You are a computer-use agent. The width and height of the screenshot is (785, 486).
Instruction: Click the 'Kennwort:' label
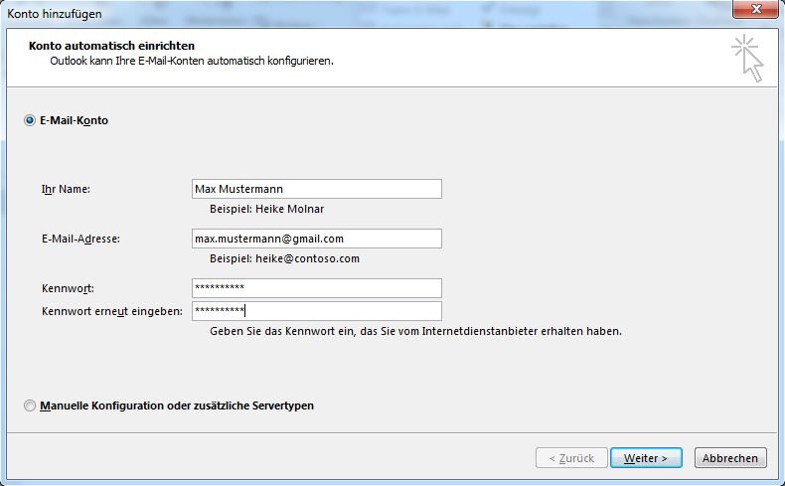[68, 289]
